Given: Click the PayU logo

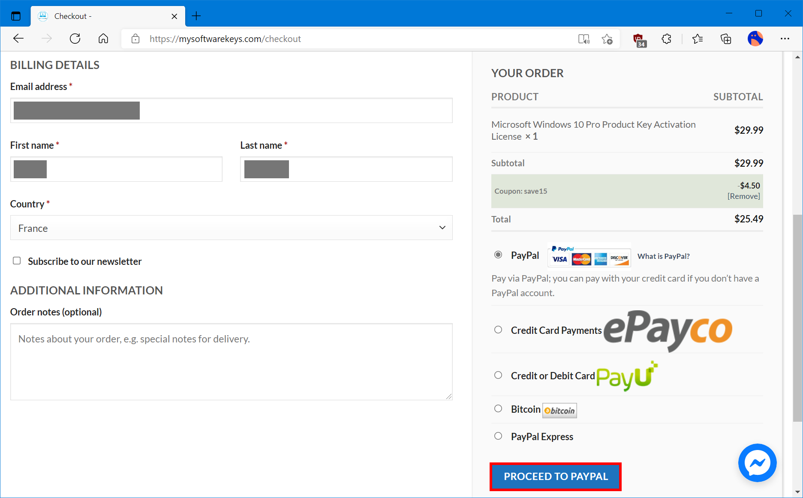Looking at the screenshot, I should (627, 376).
